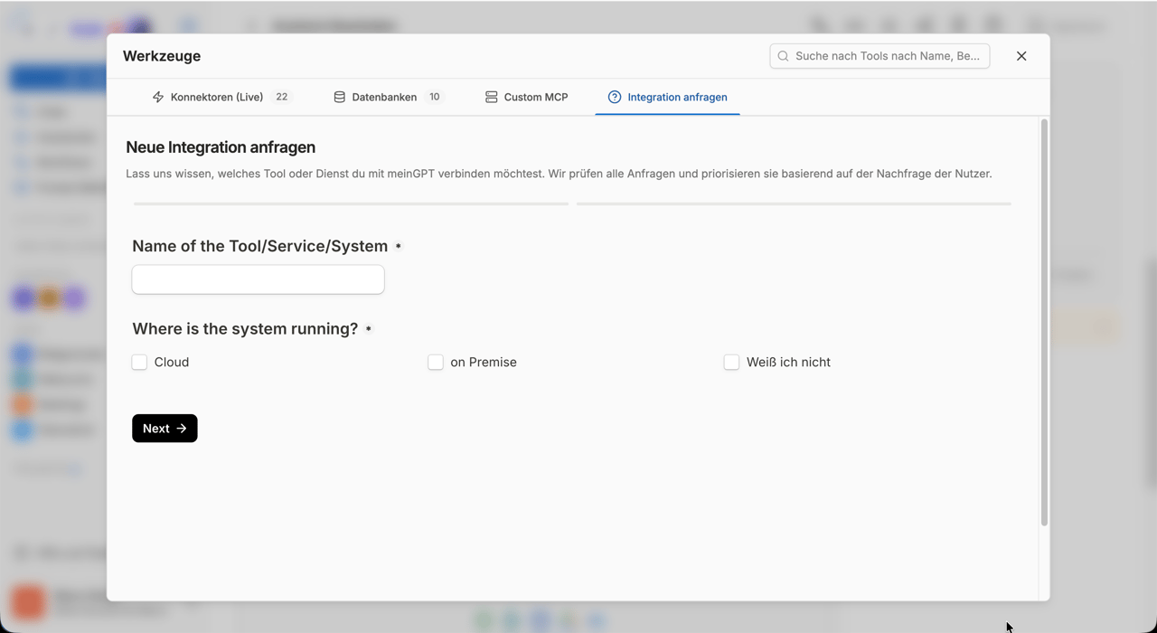Screen dimensions: 1157x633
Task: Open the Datenbanken tab
Action: (389, 97)
